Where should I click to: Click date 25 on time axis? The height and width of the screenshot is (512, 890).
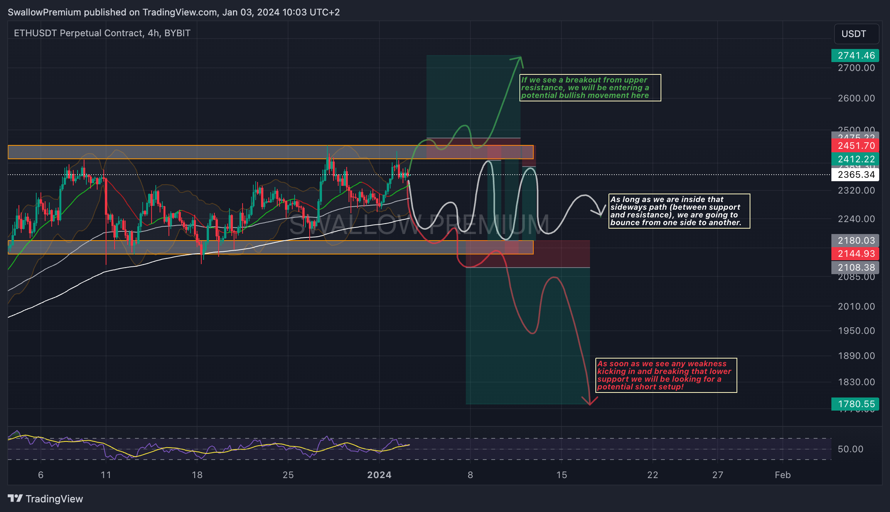tap(288, 475)
